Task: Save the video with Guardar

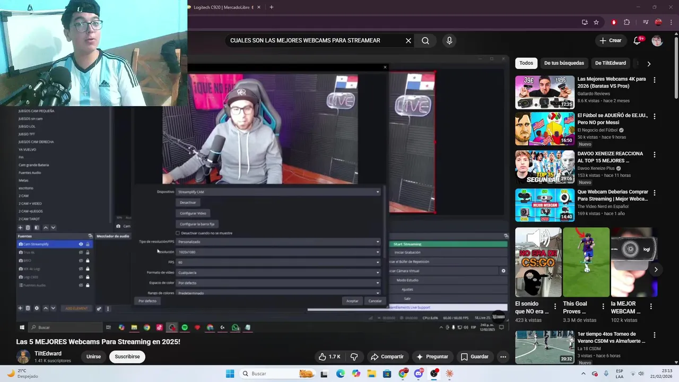Action: [475, 357]
